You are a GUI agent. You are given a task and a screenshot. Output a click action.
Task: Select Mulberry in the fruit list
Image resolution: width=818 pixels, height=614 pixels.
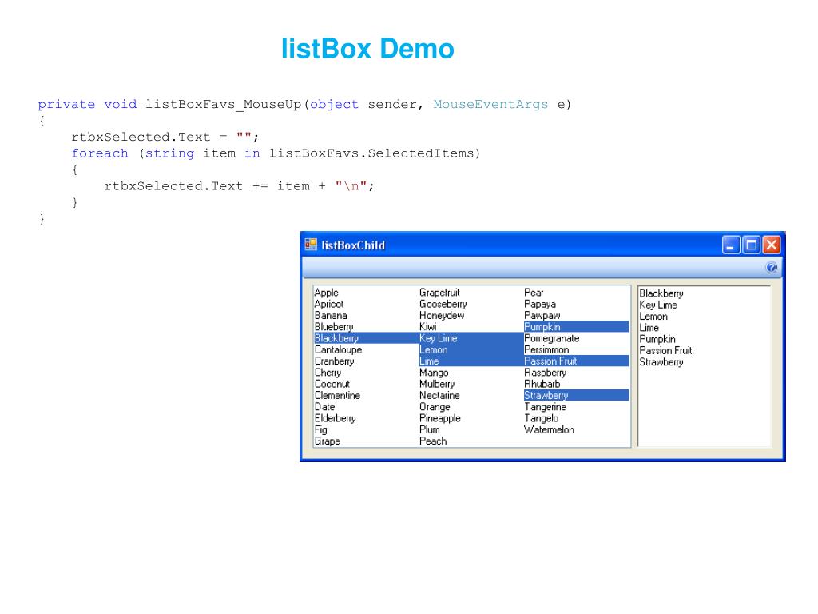coord(437,385)
